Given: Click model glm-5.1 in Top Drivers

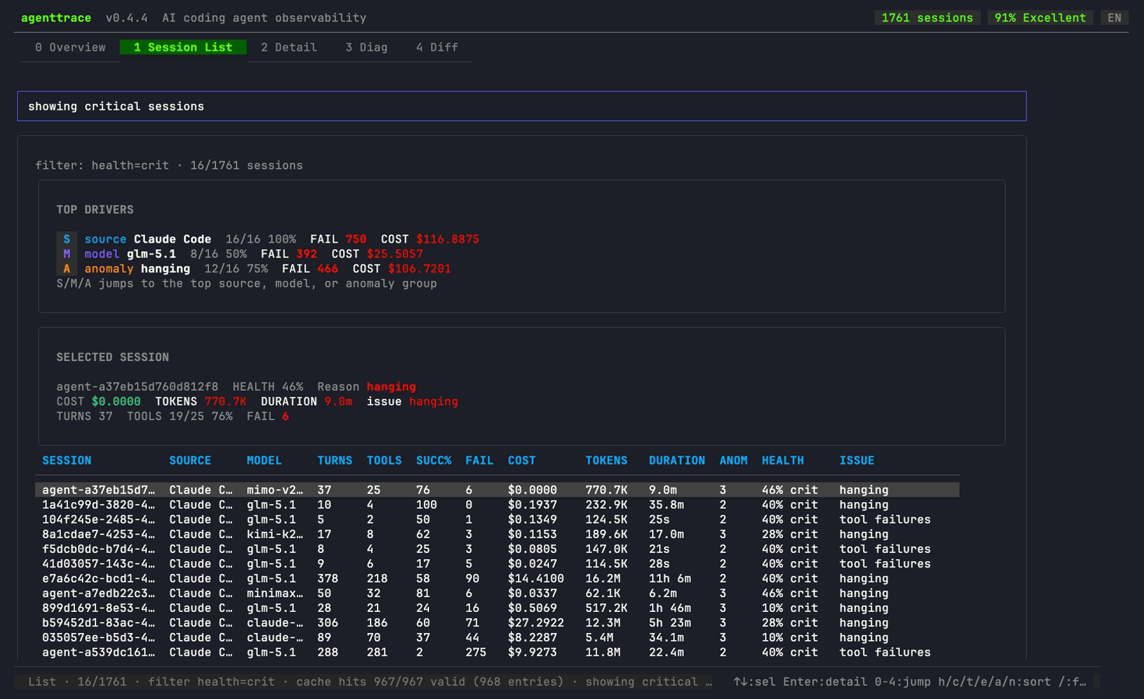Looking at the screenshot, I should point(130,254).
